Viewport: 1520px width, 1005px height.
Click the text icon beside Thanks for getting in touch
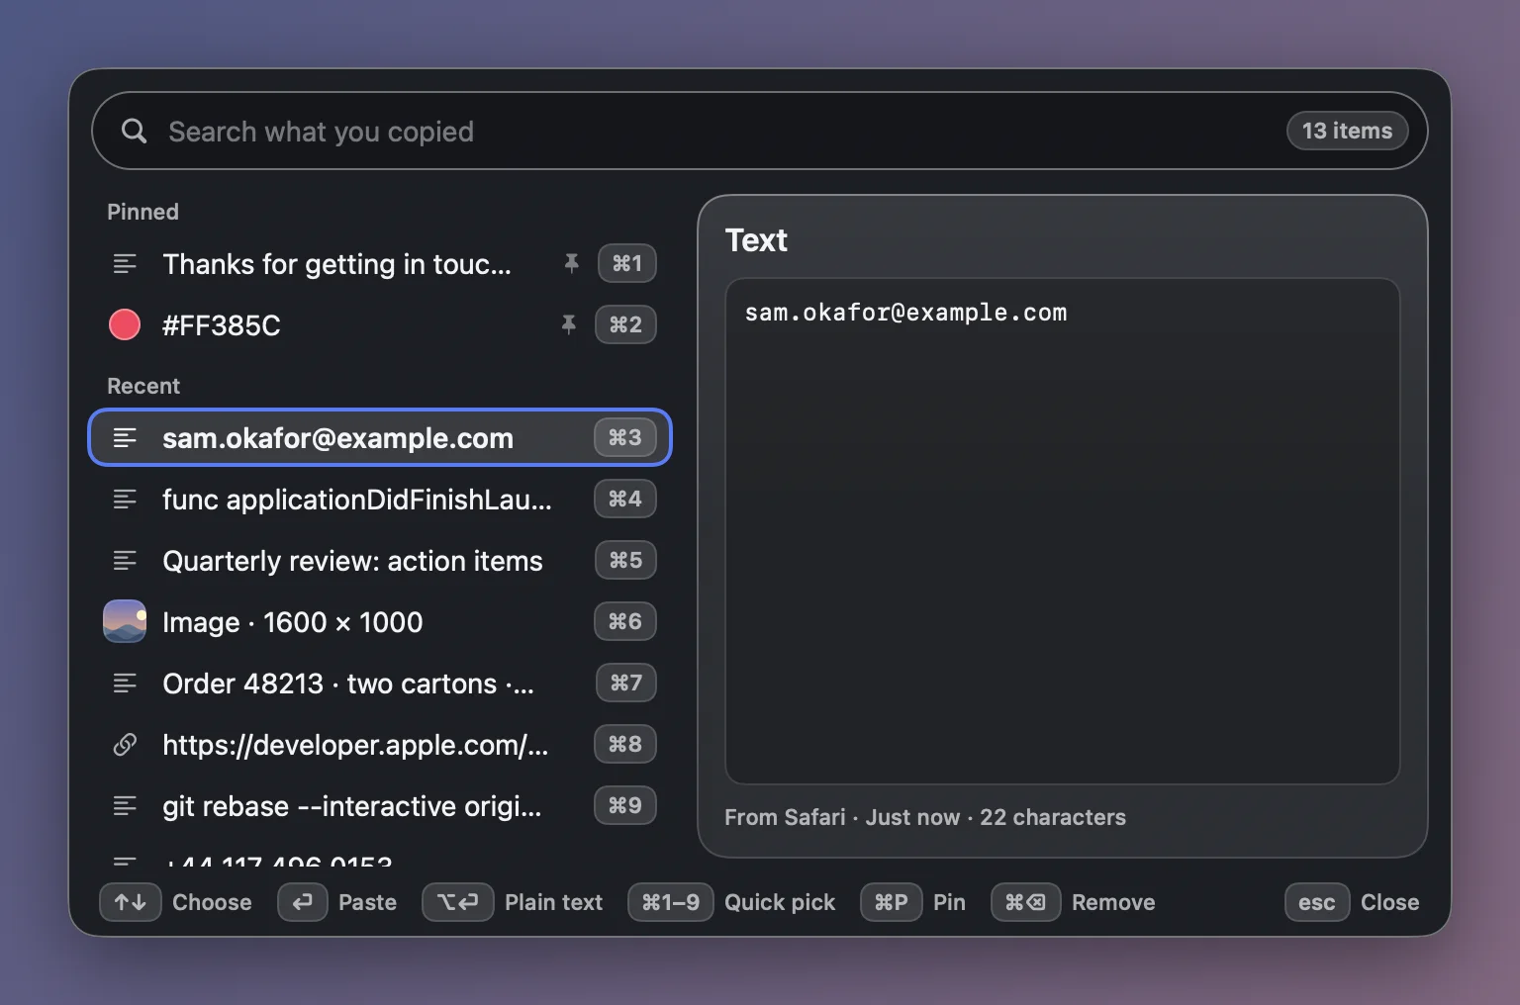[x=125, y=263]
